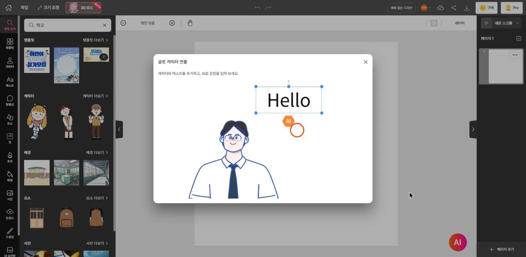Toggle the 3D 모드 beta button
This screenshot has width=526, height=257.
pos(84,7)
